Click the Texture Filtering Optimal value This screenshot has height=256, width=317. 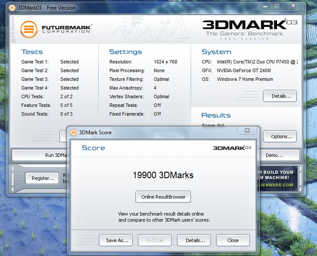162,79
